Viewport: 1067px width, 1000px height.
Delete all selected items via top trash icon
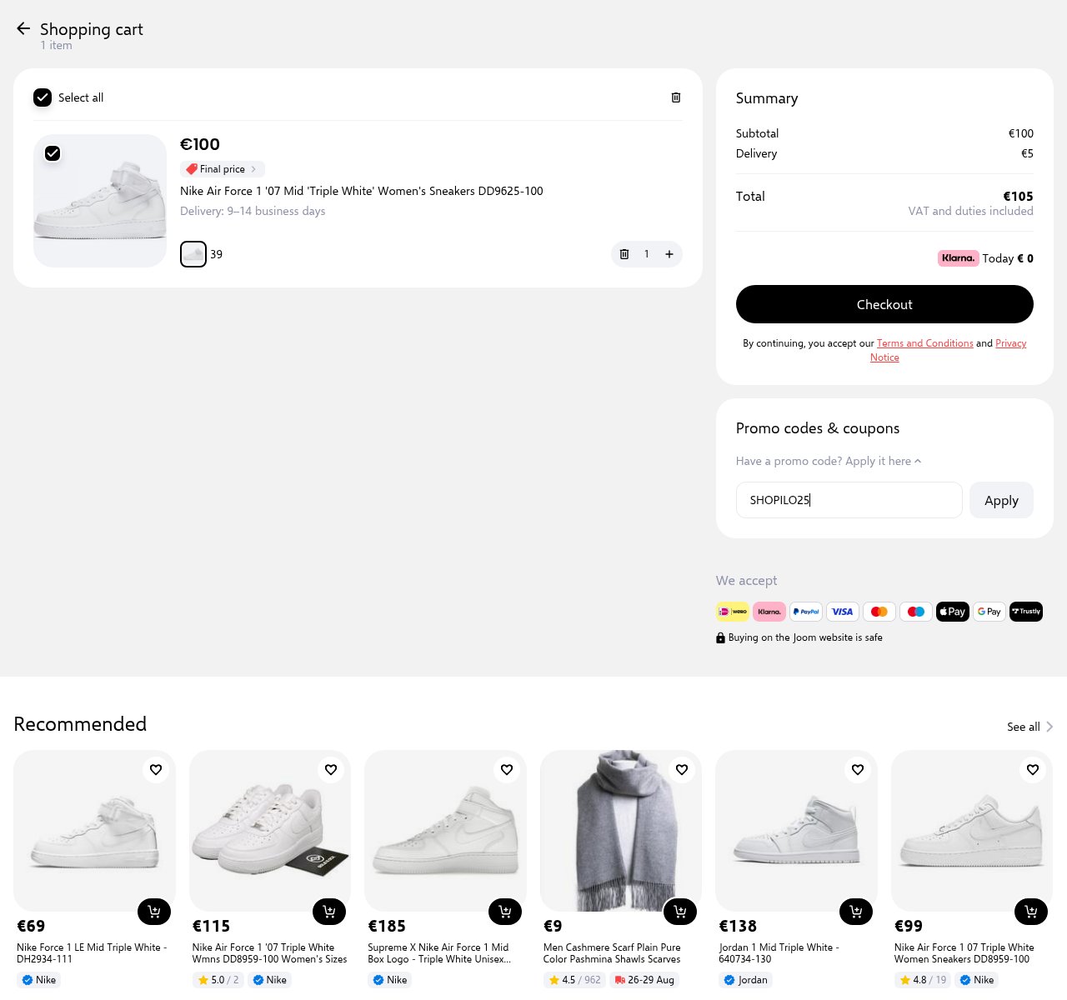point(676,97)
